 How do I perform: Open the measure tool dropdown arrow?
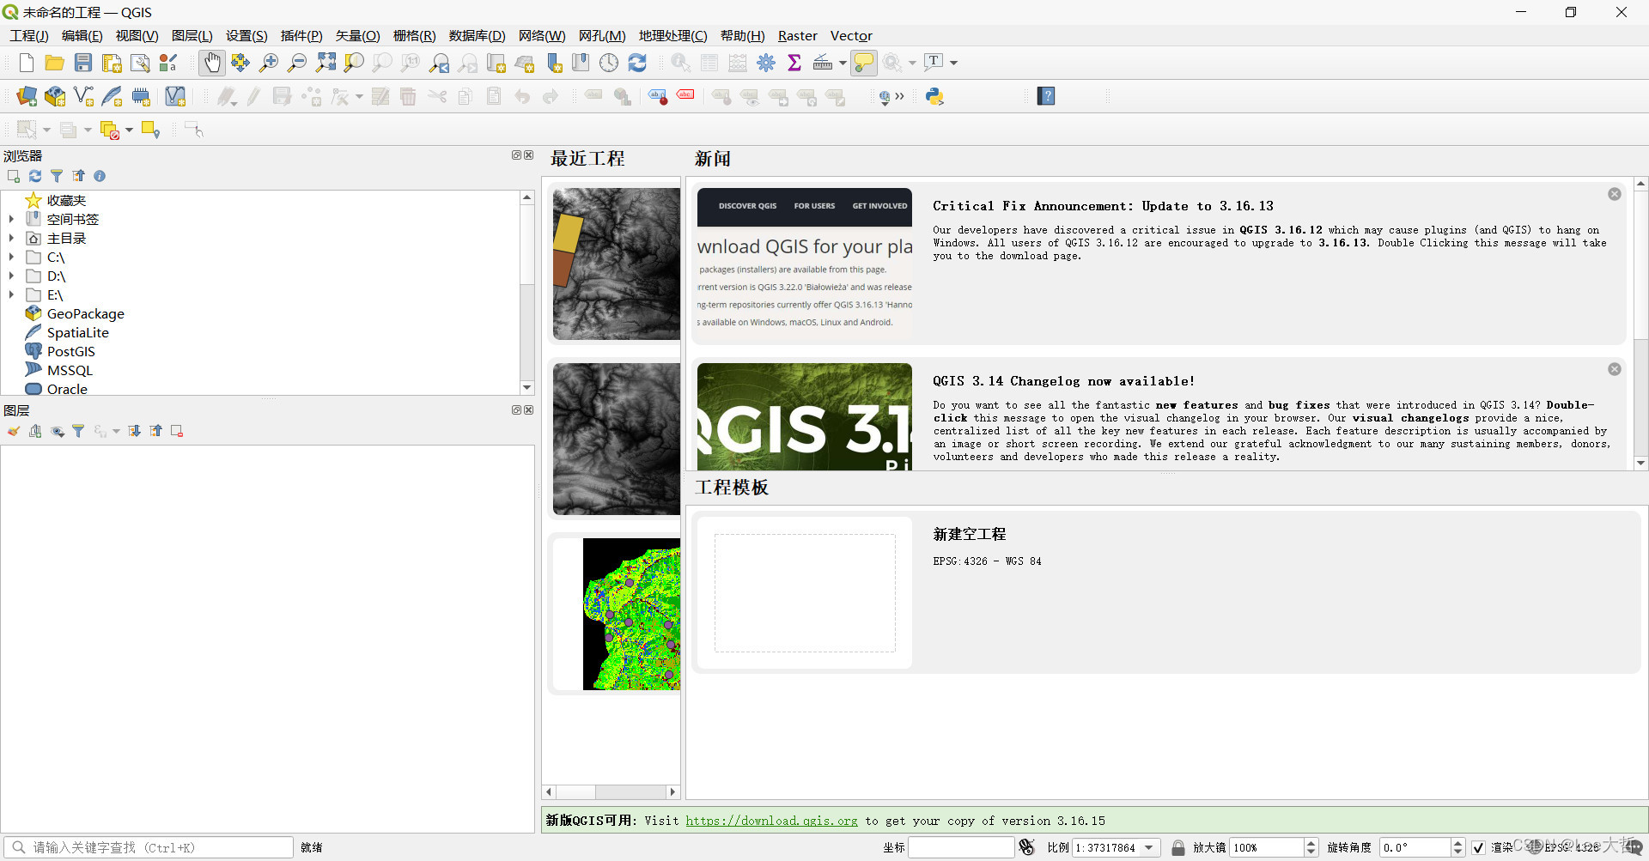tap(843, 63)
